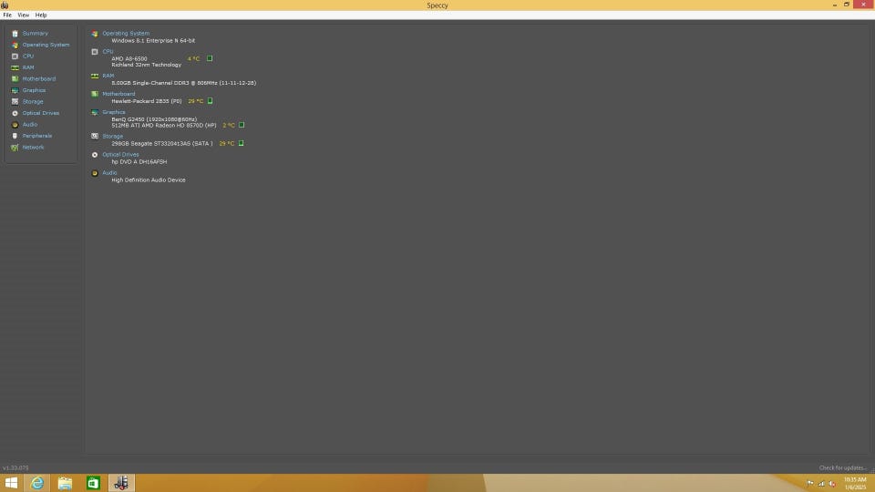Click the Summary clipboard icon in sidebar
875x492 pixels.
tap(15, 34)
